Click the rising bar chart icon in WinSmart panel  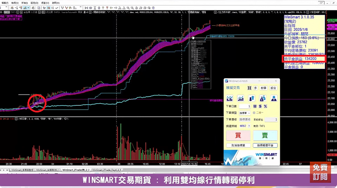[241, 98]
